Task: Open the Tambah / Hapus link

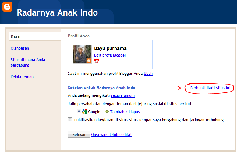Action: [x=125, y=112]
